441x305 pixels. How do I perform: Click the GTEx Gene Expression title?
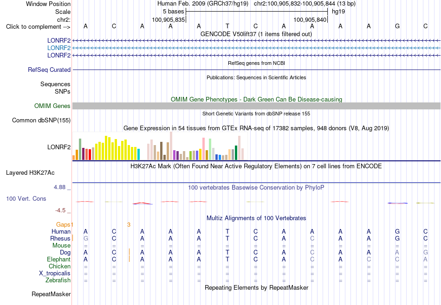[x=256, y=128]
